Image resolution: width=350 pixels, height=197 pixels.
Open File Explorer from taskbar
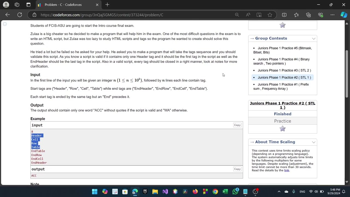pyautogui.click(x=155, y=192)
